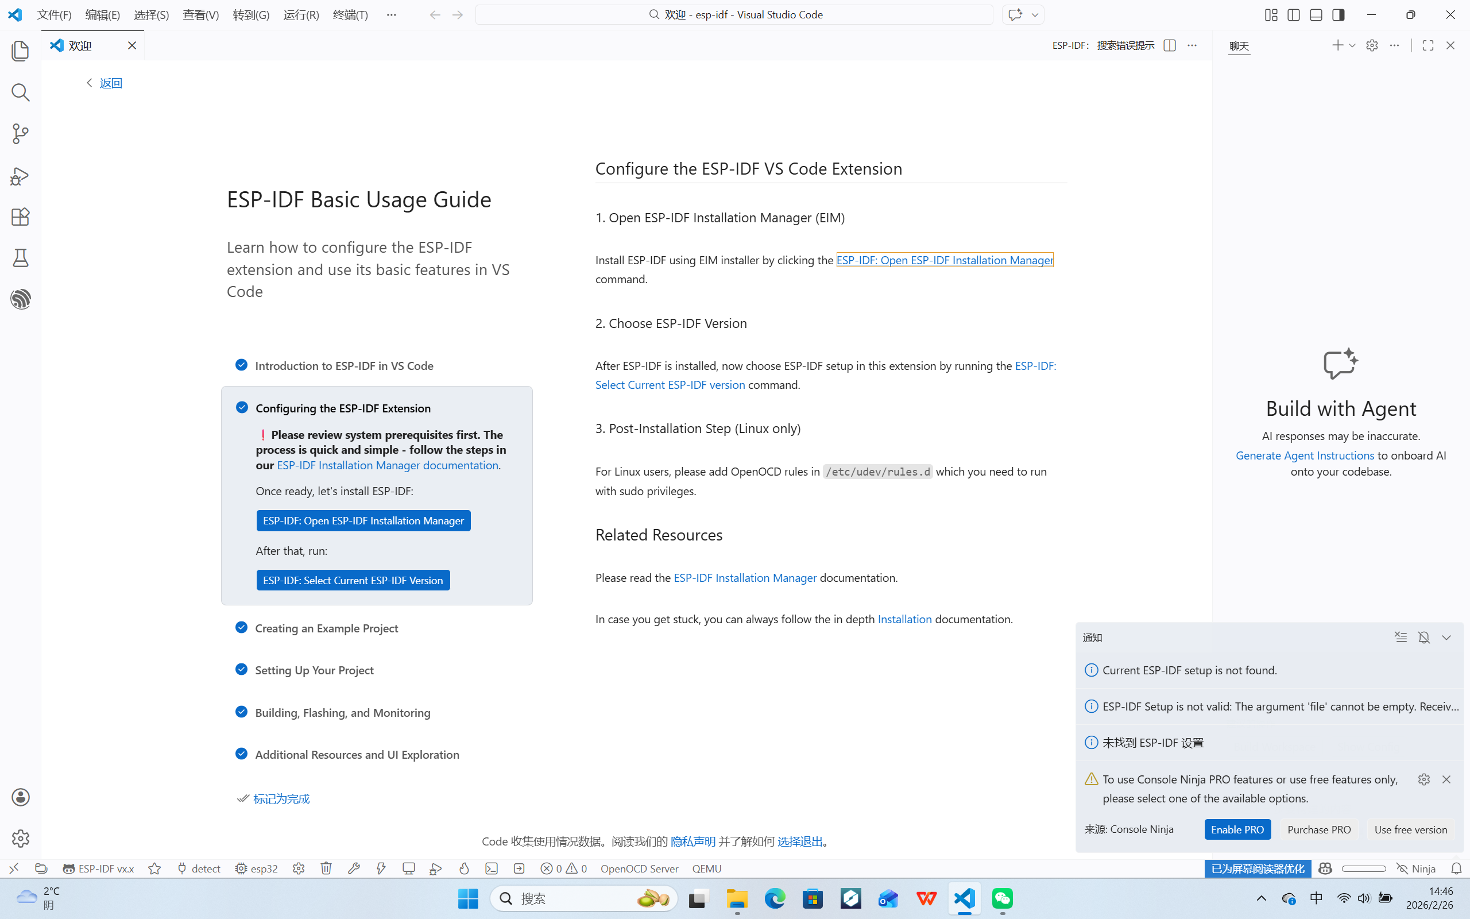Open the ESP-IDF Explorer sidebar icon

(21, 299)
